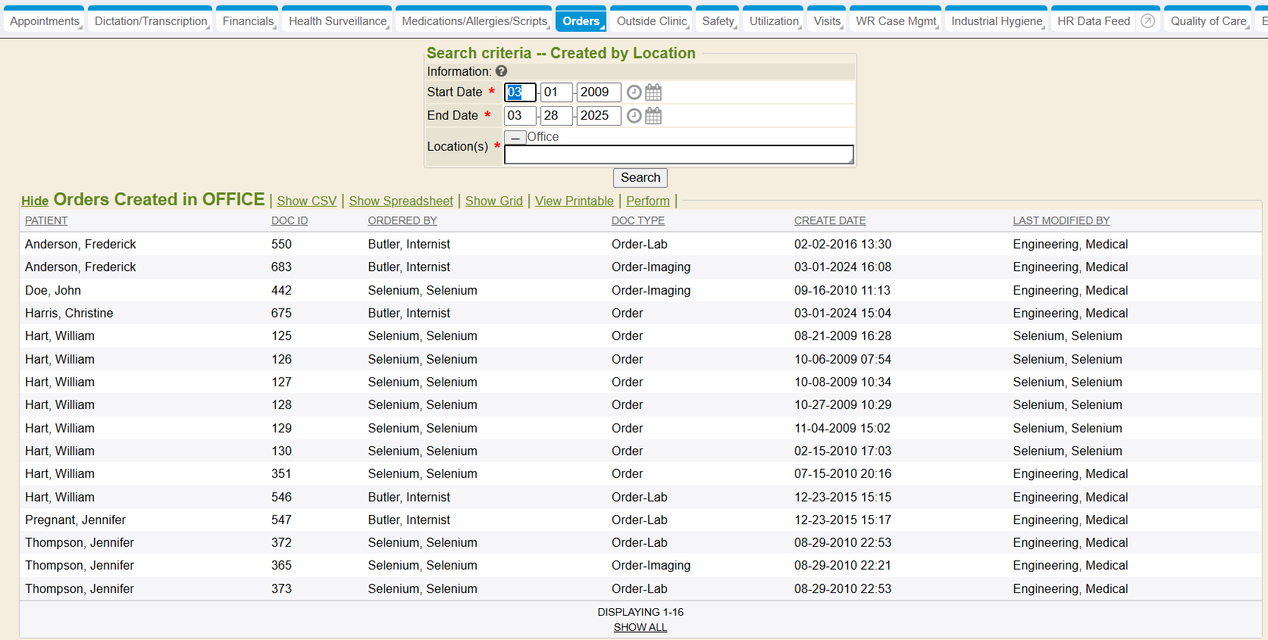Click the End Date year field
Viewport: 1268px width, 640px height.
click(x=598, y=116)
